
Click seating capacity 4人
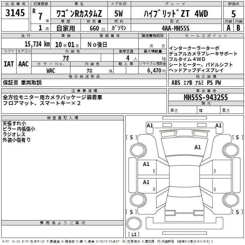point(131,58)
